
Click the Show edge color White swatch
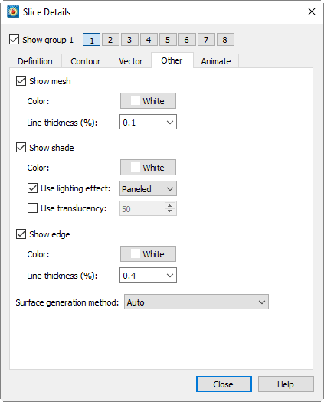[148, 253]
